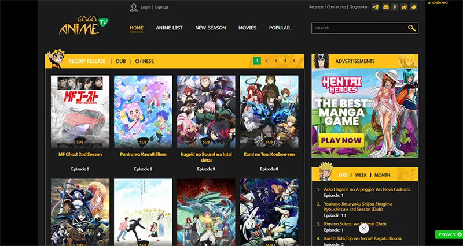Open the Gogotaku link
Image resolution: width=463 pixels, height=246 pixels.
(358, 7)
